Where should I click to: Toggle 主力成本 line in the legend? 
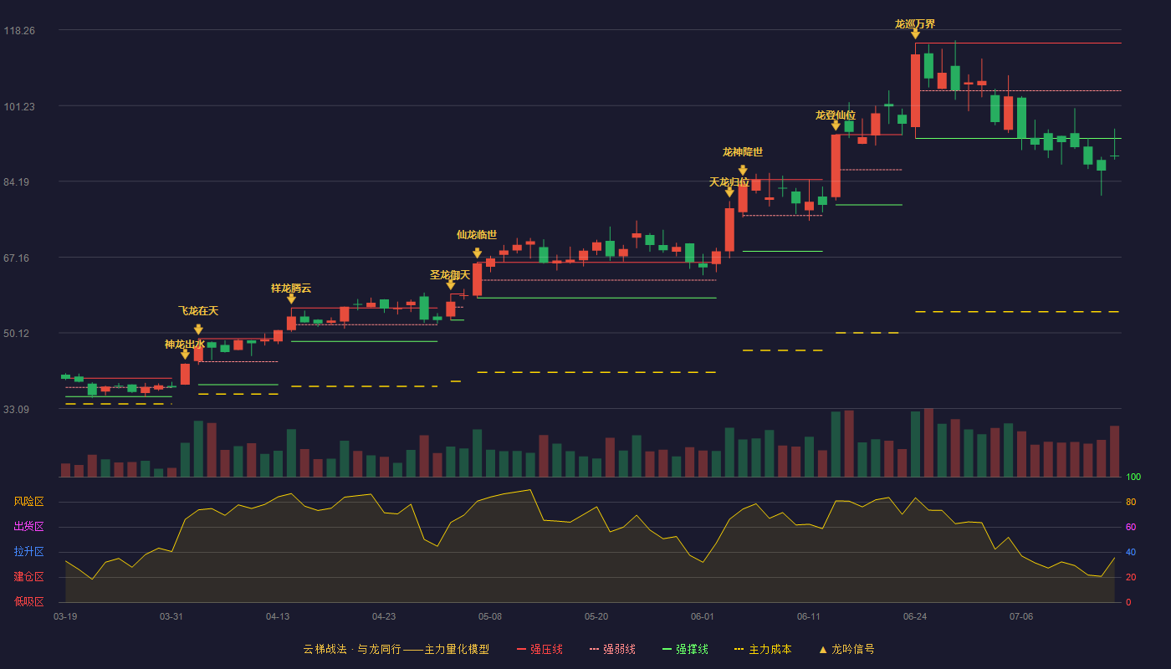click(x=763, y=649)
